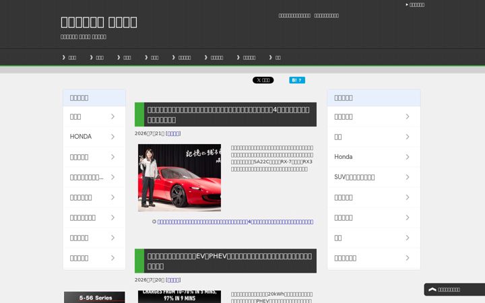The height and width of the screenshot is (303, 485).
Task: Open the 5-56 Series advertisement banner
Action: point(94,297)
